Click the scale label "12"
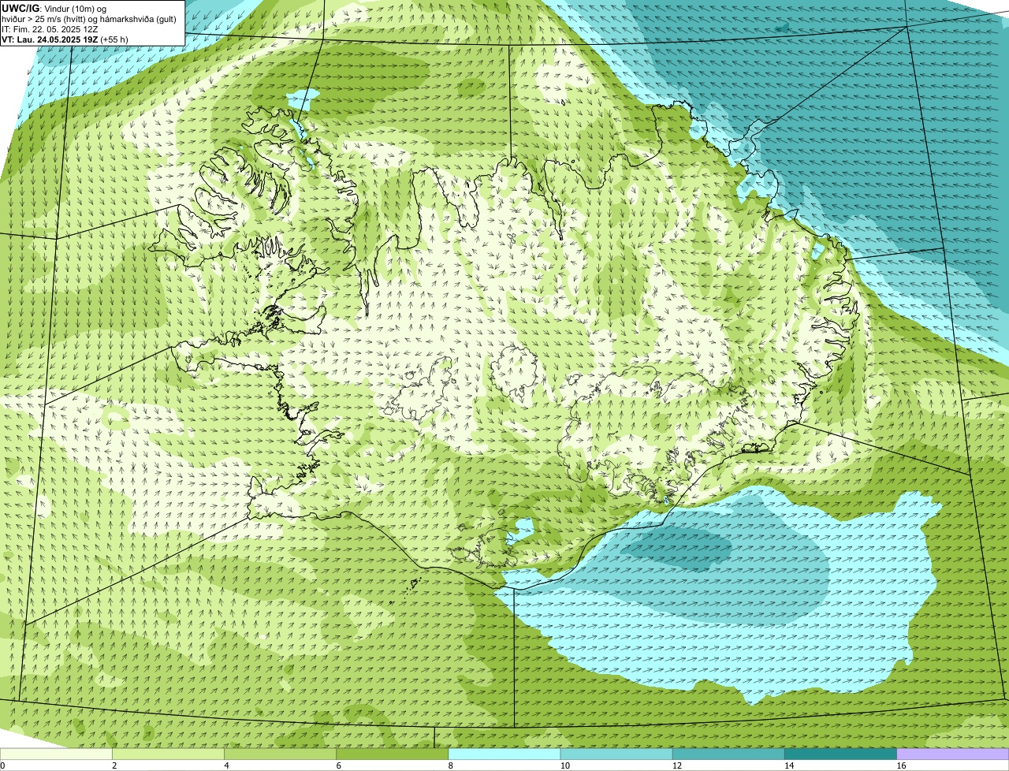This screenshot has height=771, width=1009. click(676, 765)
